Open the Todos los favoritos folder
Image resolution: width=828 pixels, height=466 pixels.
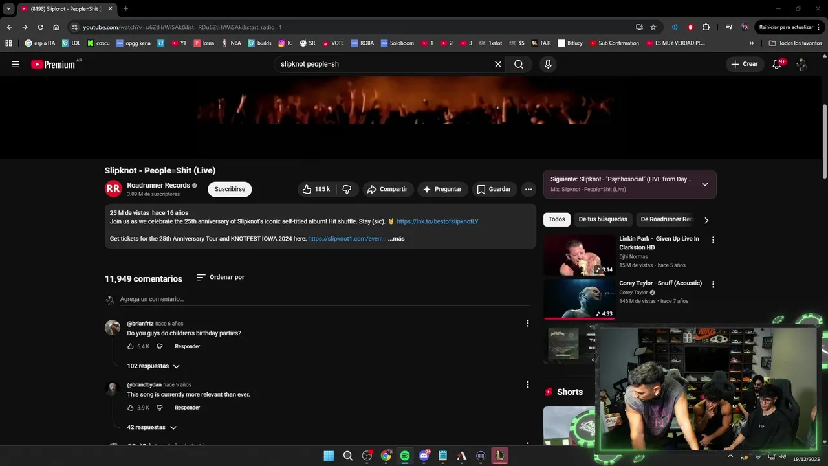point(796,43)
